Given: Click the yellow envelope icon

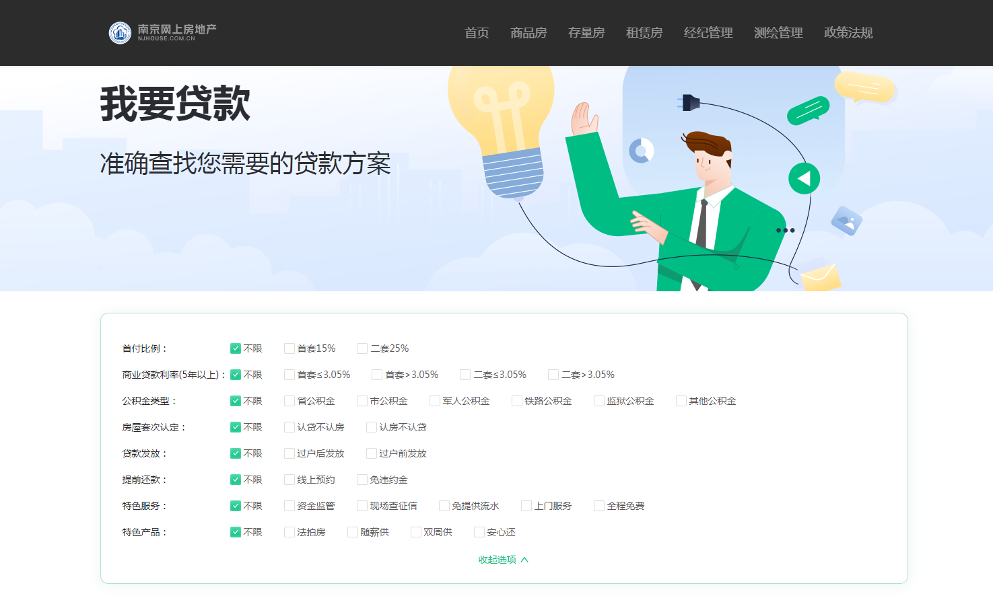Looking at the screenshot, I should (x=820, y=276).
